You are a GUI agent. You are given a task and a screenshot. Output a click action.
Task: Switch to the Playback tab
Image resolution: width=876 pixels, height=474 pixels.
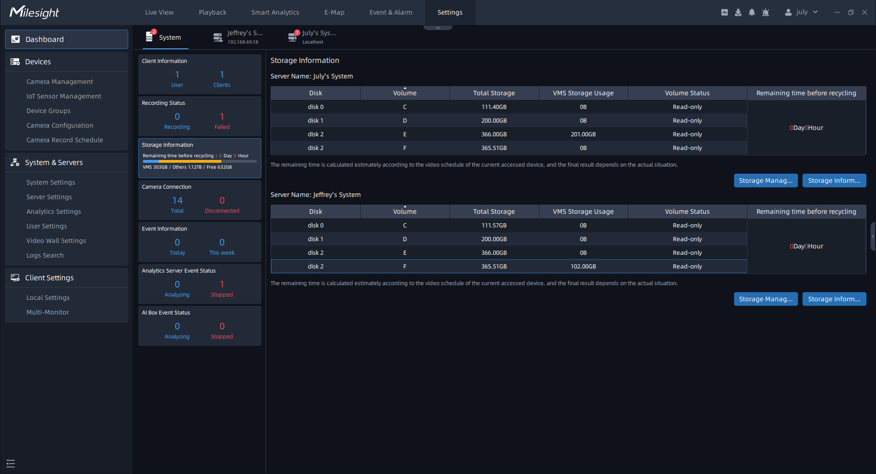click(212, 12)
